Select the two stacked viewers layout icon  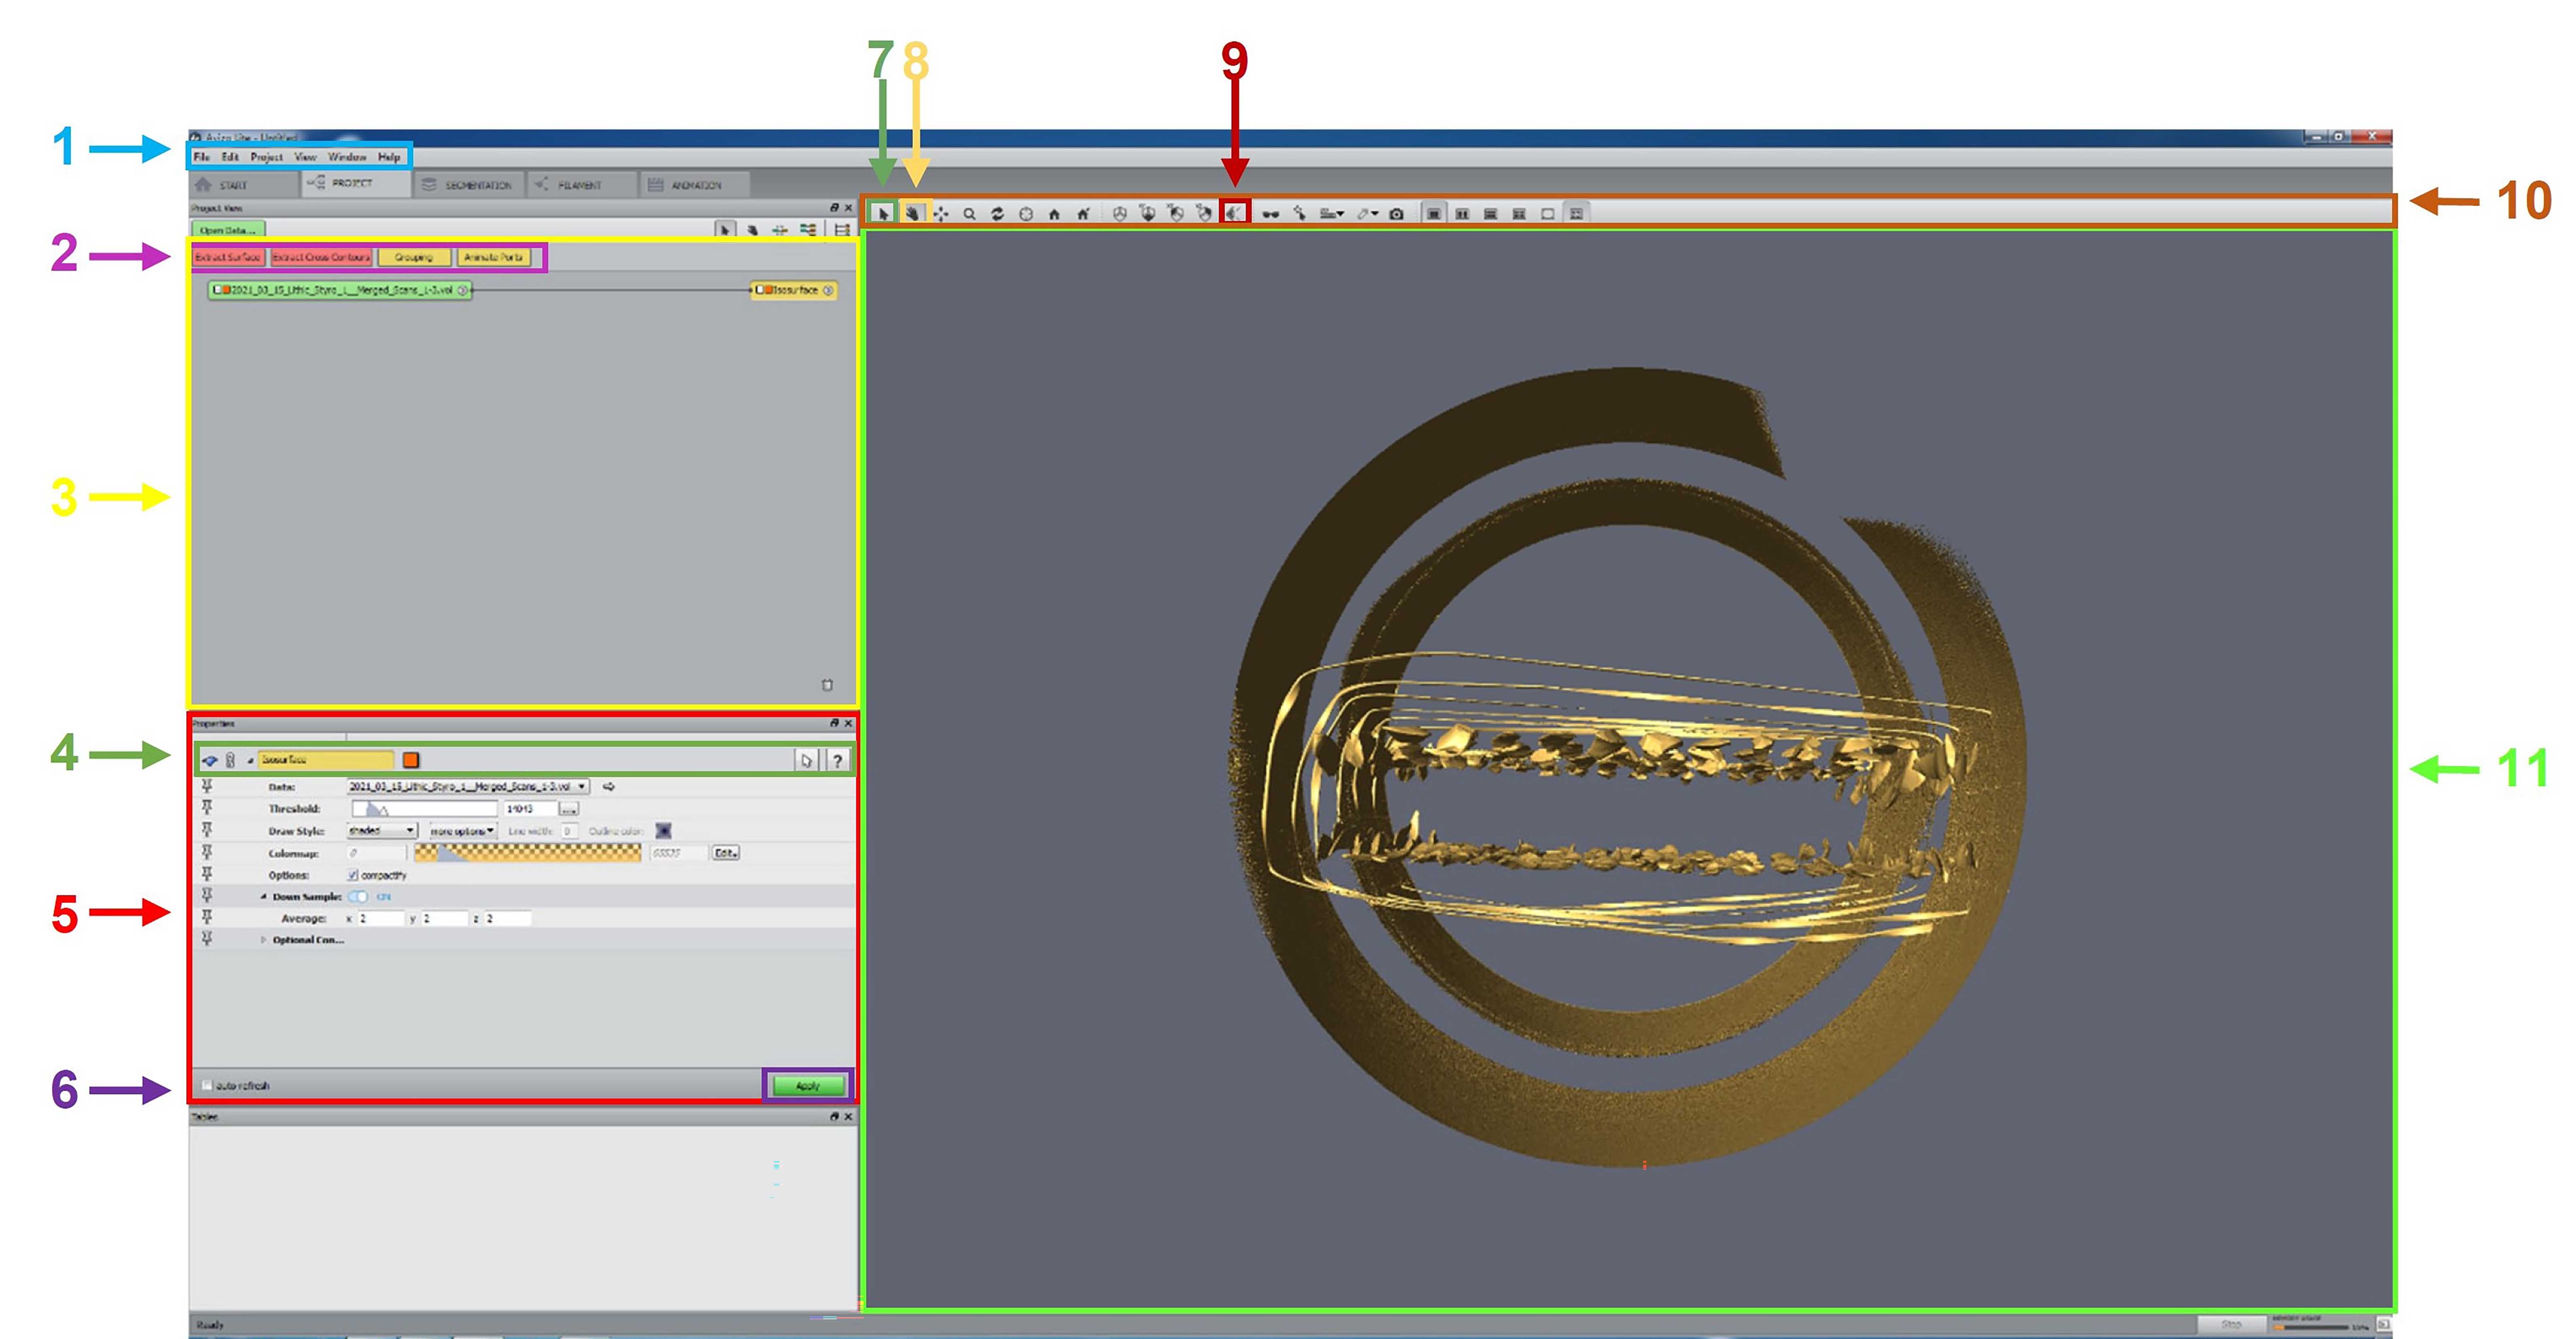pyautogui.click(x=1491, y=213)
